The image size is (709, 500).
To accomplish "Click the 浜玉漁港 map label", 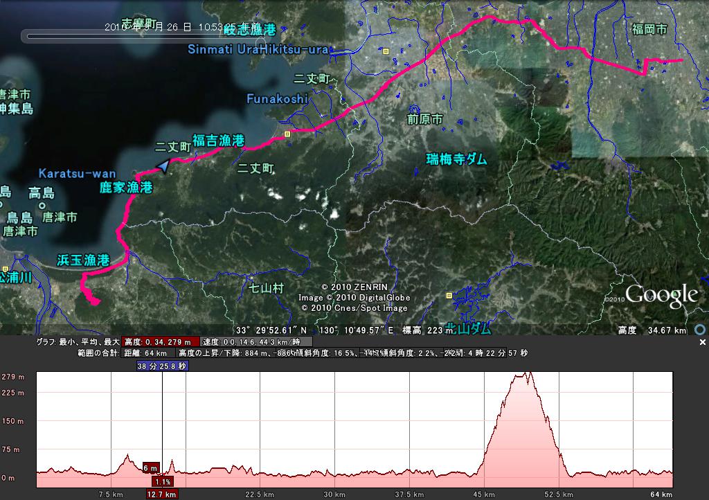I will coord(84,260).
